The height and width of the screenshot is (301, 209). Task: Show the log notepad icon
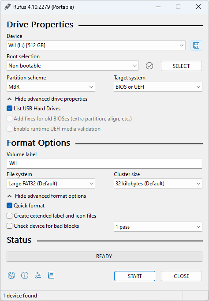pos(51,275)
